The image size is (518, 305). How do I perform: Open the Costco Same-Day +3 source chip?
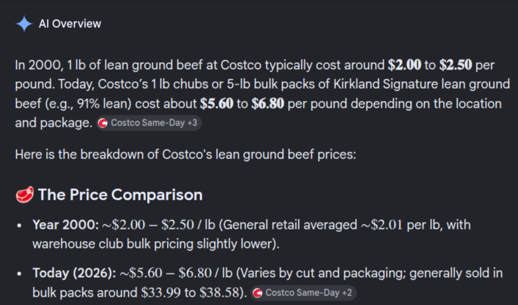149,123
